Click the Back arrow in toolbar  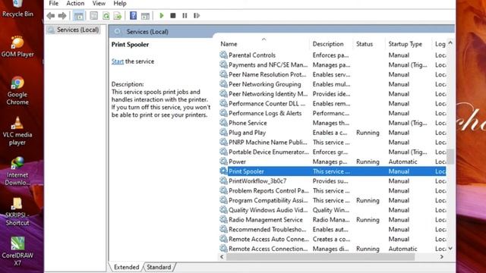point(51,15)
